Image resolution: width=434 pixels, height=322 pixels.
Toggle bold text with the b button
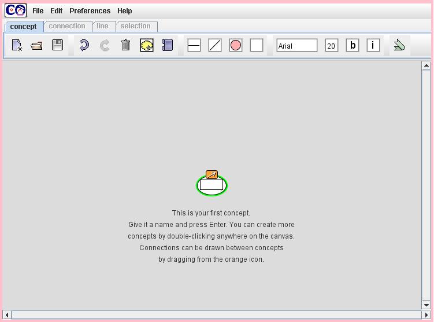(x=353, y=45)
